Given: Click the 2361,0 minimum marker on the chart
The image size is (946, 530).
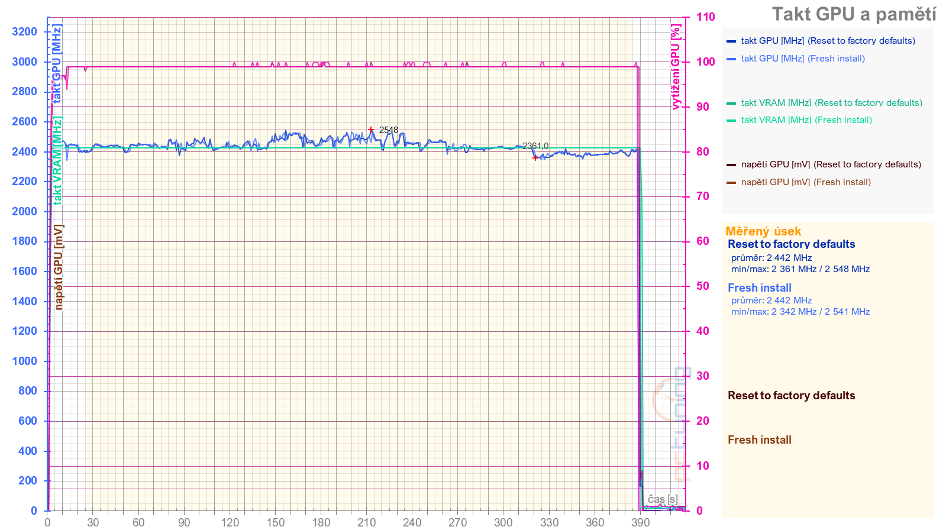Looking at the screenshot, I should point(535,158).
